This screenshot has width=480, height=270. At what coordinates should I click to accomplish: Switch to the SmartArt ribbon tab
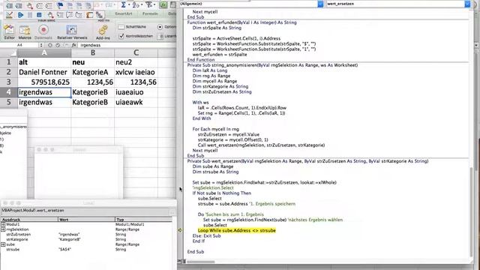(x=124, y=13)
